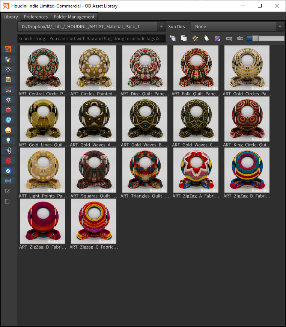The image size is (286, 327).
Task: Maximize the OD Asset Library window
Action: 260,6
